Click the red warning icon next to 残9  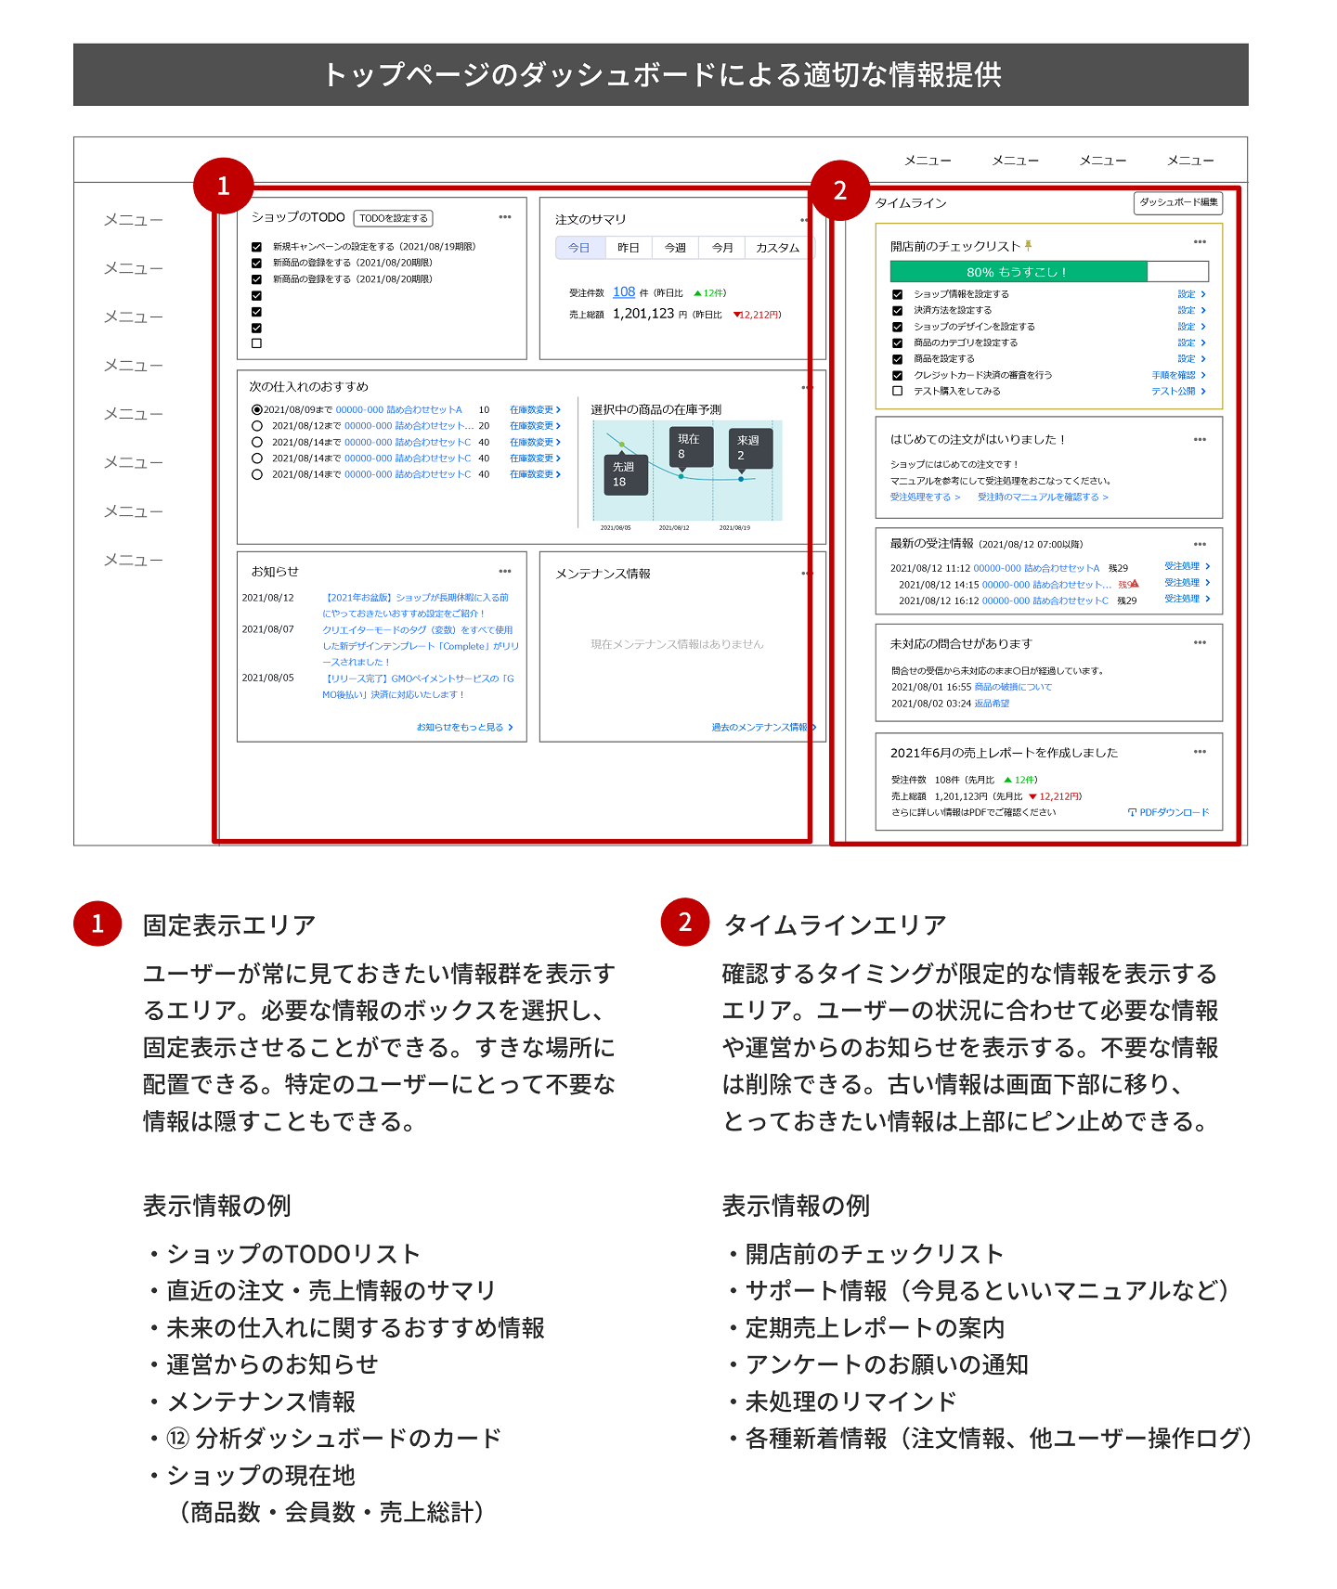1135,584
